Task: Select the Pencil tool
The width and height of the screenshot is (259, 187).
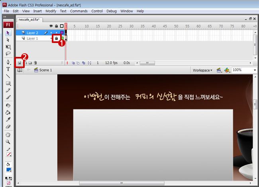Action: (8, 90)
